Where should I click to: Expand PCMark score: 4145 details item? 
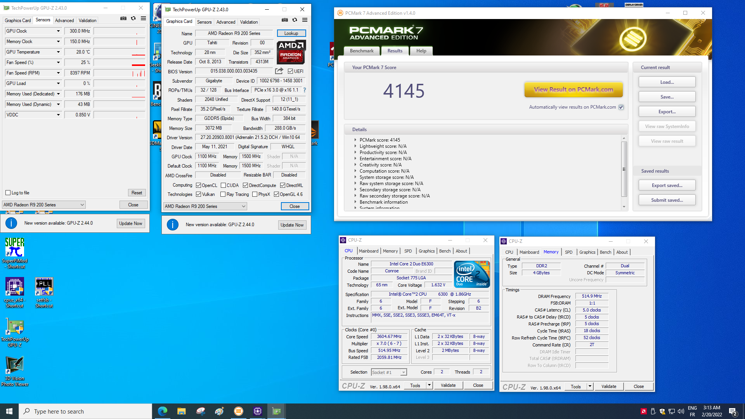coord(355,140)
